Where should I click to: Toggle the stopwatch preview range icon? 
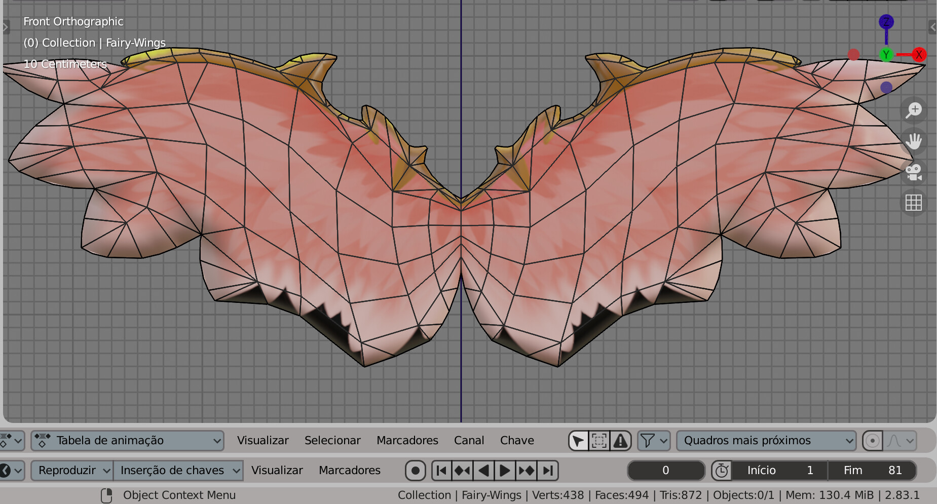click(x=722, y=470)
